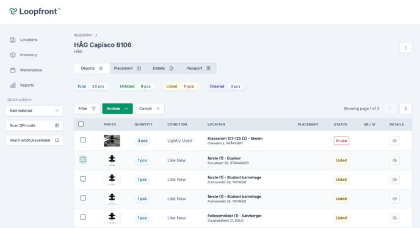Screen dimensions: 420x228
Task: Click Fellesområder (1) - Sølvberget location text
Action: coord(234,216)
